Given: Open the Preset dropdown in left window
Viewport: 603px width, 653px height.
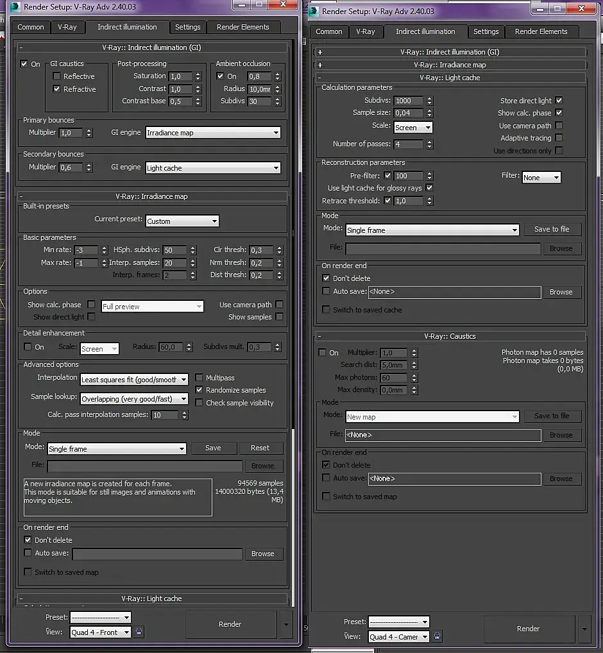Looking at the screenshot, I should click(x=100, y=617).
